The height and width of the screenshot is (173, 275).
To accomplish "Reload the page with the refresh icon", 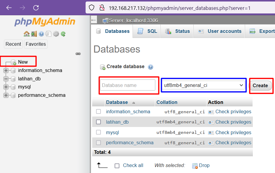I will pos(36,8).
